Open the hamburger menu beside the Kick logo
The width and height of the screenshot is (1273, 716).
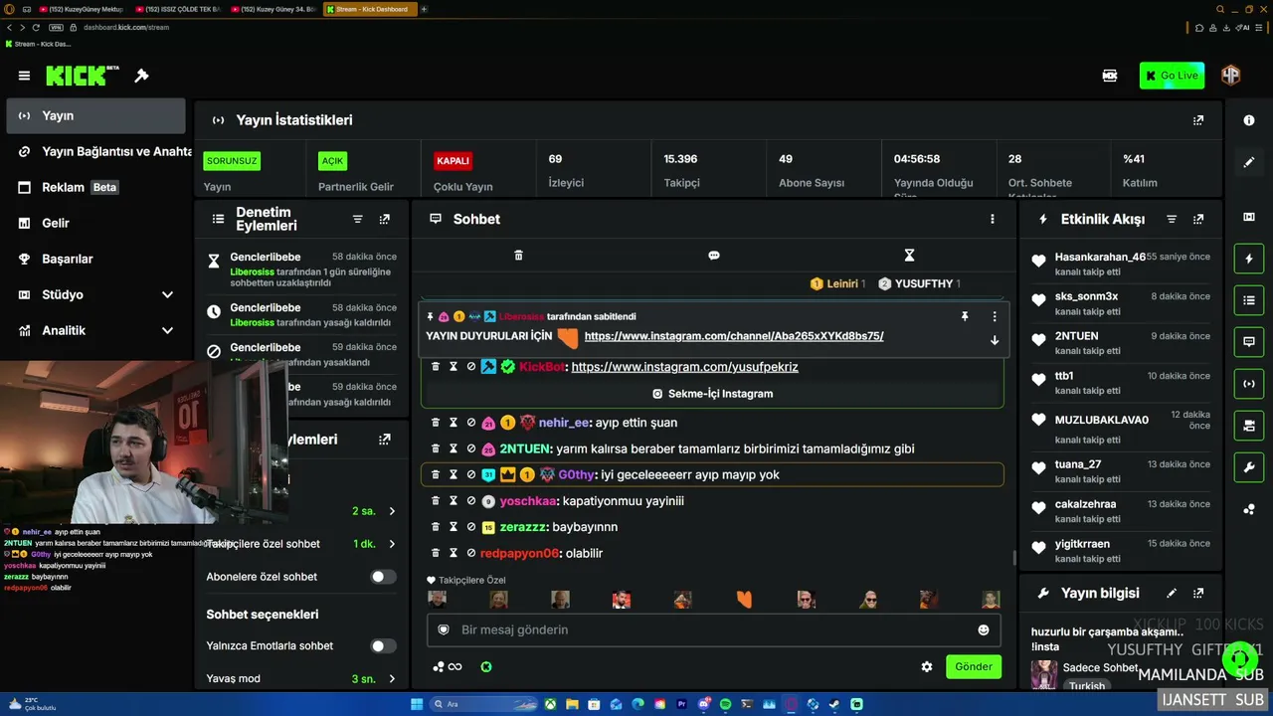tap(24, 76)
